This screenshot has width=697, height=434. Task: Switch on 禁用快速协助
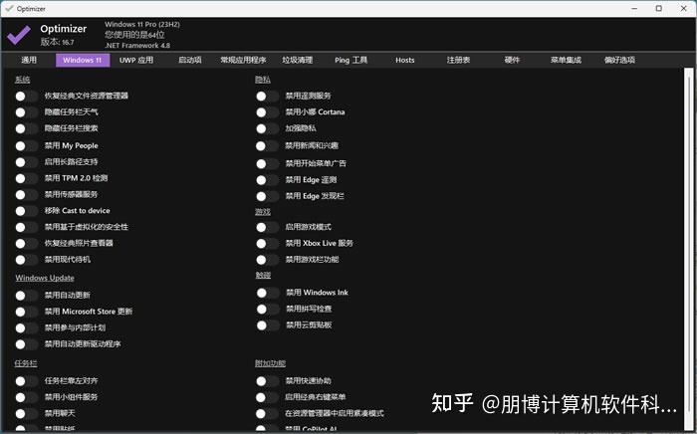(267, 381)
